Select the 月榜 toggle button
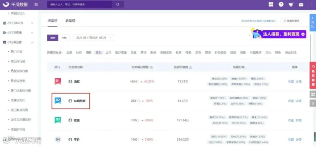Image resolution: width=316 pixels, height=146 pixels. (64, 38)
